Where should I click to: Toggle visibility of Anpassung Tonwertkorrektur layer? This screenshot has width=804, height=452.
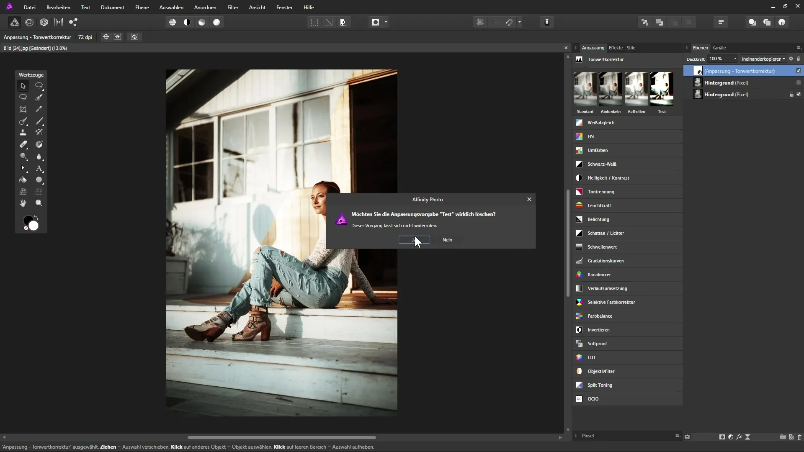799,71
